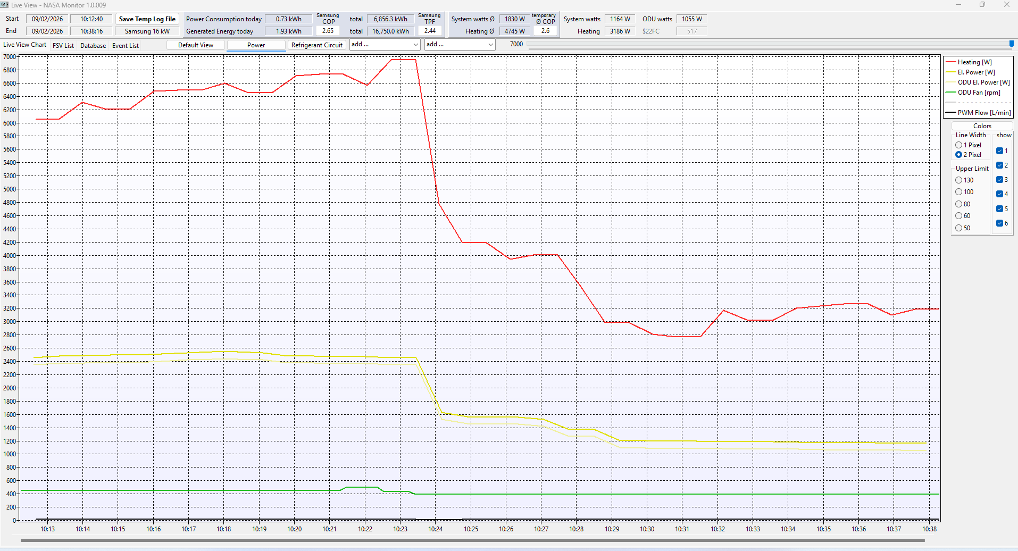Show the Refrigerant Circuit view

(317, 45)
